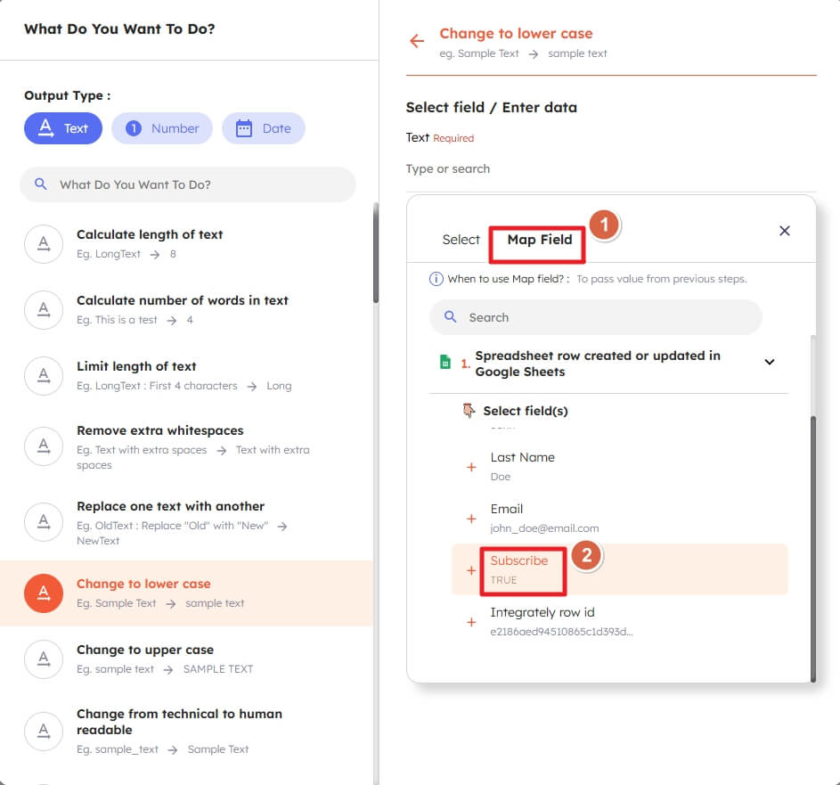This screenshot has height=785, width=840.
Task: Switch to the Select tab
Action: click(461, 240)
